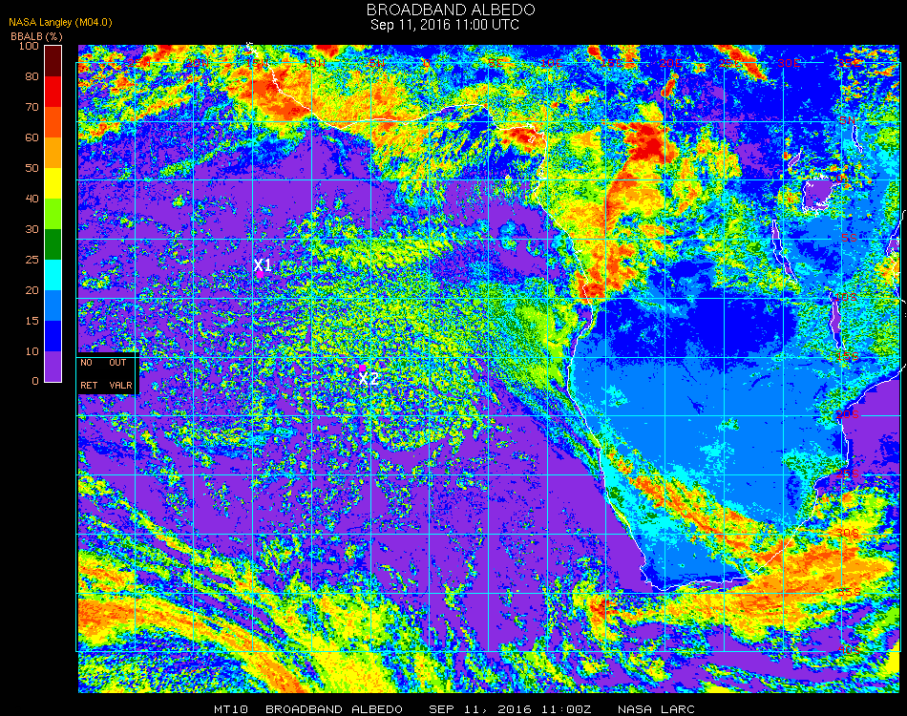
Task: Click the '5N' latitude label
Action: 848,120
